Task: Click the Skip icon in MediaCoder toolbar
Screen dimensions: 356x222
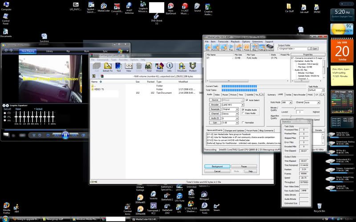Action: tap(239, 47)
